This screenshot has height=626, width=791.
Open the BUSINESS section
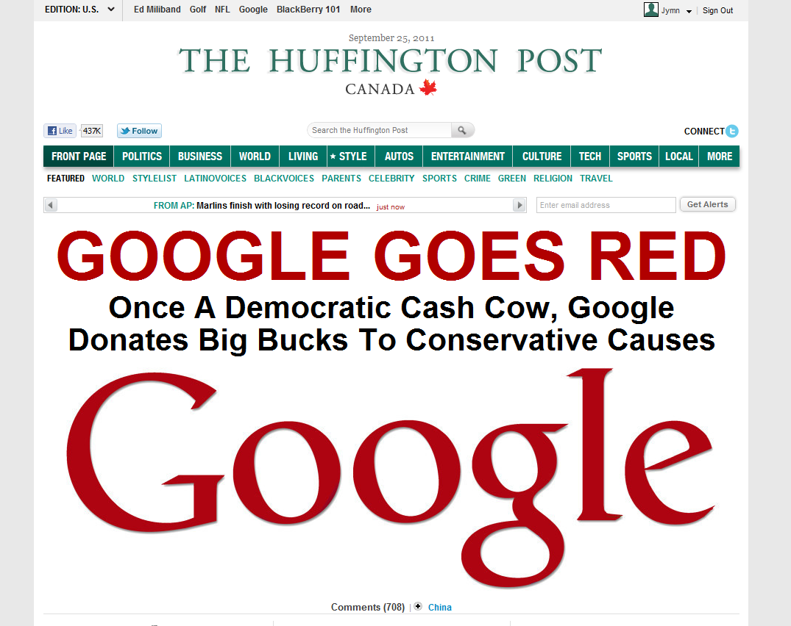click(x=199, y=156)
